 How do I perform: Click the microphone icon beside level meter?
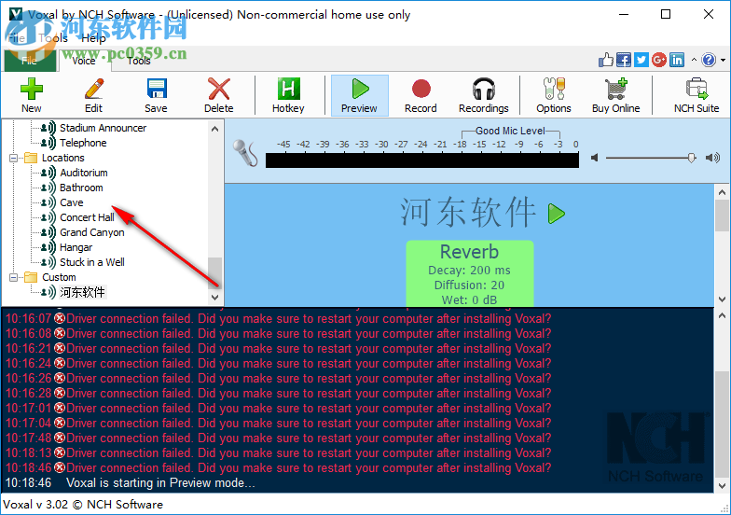click(245, 153)
